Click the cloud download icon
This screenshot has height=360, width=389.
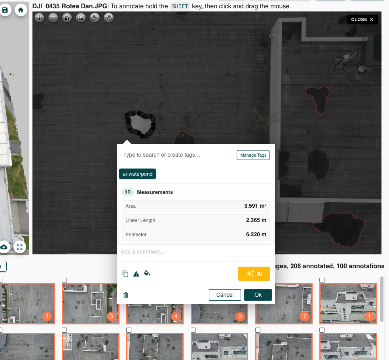pyautogui.click(x=4, y=247)
